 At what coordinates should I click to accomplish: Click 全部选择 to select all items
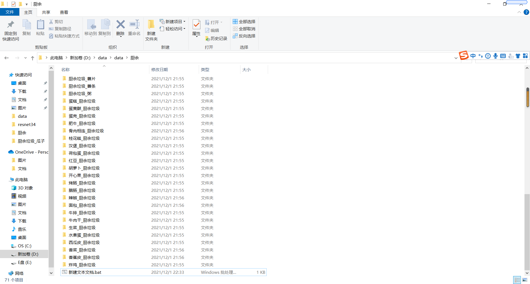[244, 21]
